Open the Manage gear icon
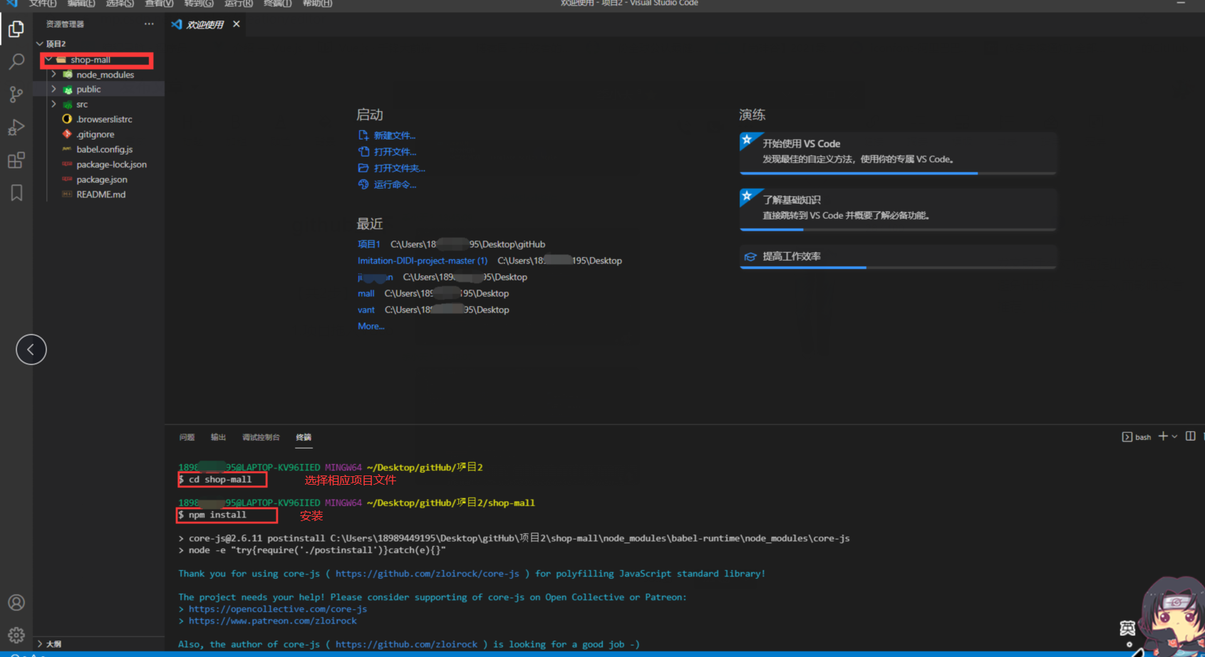1205x657 pixels. click(x=16, y=635)
